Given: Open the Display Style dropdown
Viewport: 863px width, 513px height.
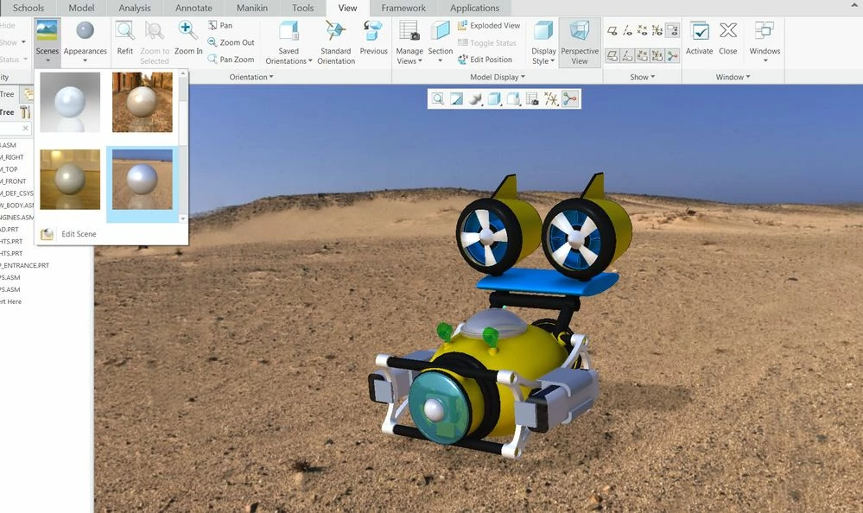Looking at the screenshot, I should [543, 41].
